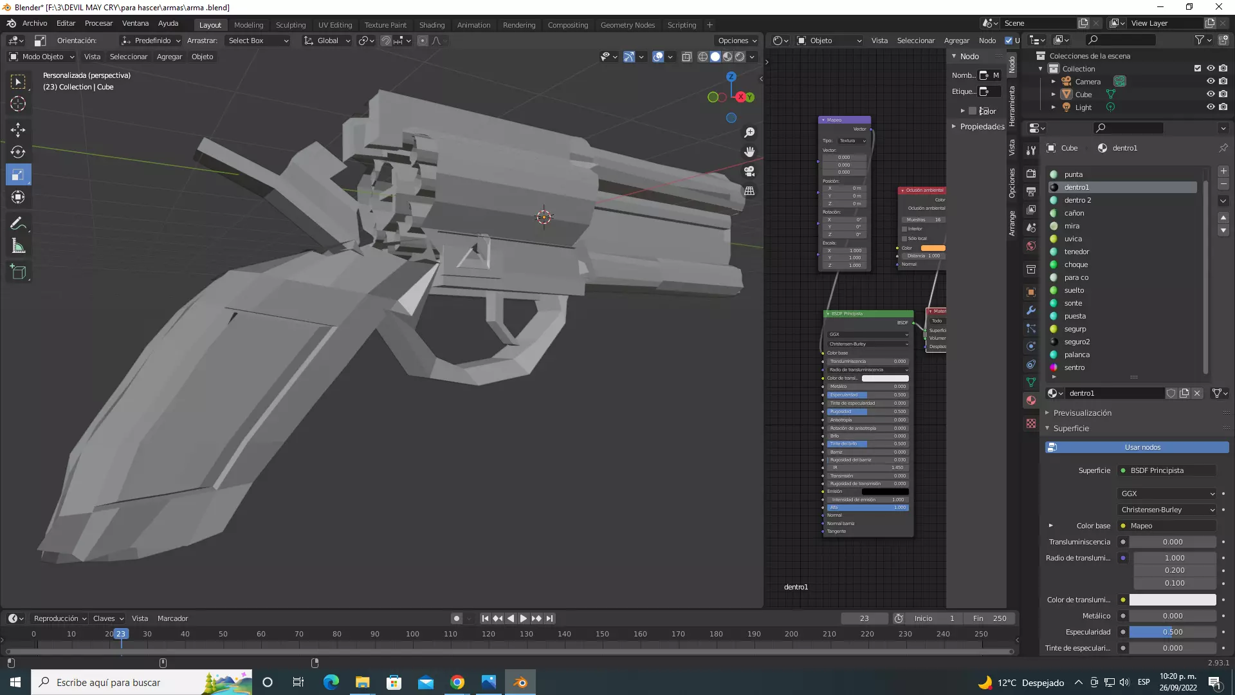The height and width of the screenshot is (695, 1235).
Task: Open the Select Box drag dropdown
Action: pos(257,41)
